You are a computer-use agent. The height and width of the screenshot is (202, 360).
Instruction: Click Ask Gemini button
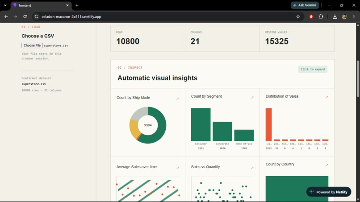(305, 5)
